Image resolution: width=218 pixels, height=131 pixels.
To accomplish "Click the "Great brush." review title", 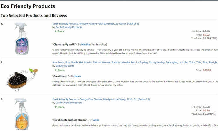I will tap(60, 76).
